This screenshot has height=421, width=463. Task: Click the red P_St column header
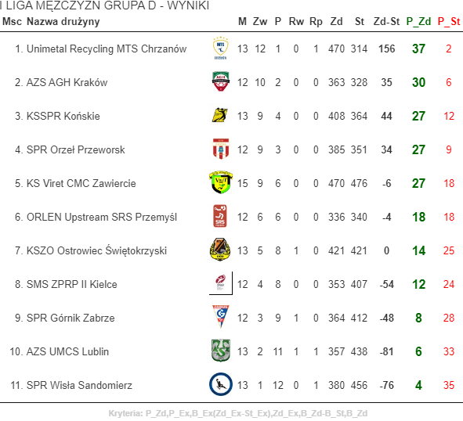pos(449,22)
